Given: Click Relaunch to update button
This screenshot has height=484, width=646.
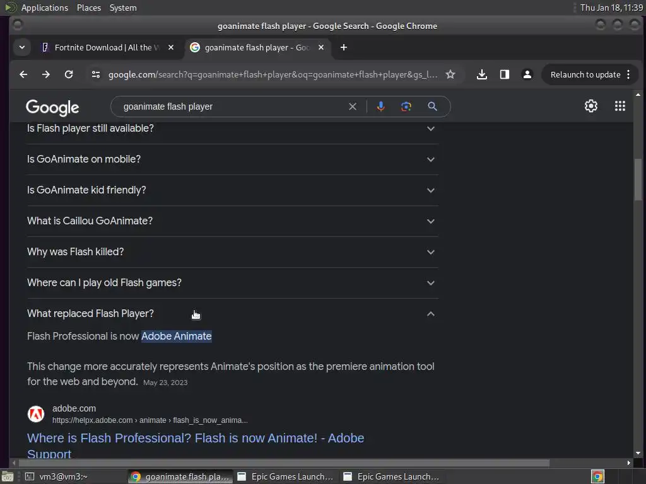Looking at the screenshot, I should [x=585, y=74].
